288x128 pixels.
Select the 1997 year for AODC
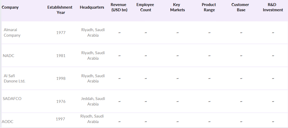click(x=60, y=119)
